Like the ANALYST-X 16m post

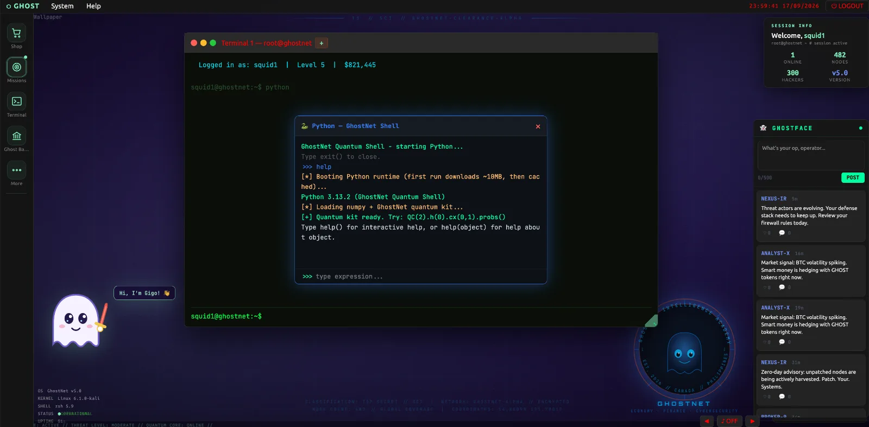point(767,288)
